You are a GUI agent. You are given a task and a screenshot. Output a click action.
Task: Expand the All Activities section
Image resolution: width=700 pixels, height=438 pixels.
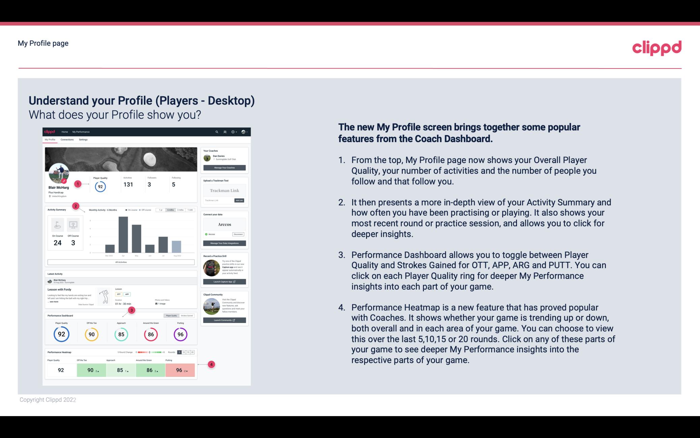[120, 262]
